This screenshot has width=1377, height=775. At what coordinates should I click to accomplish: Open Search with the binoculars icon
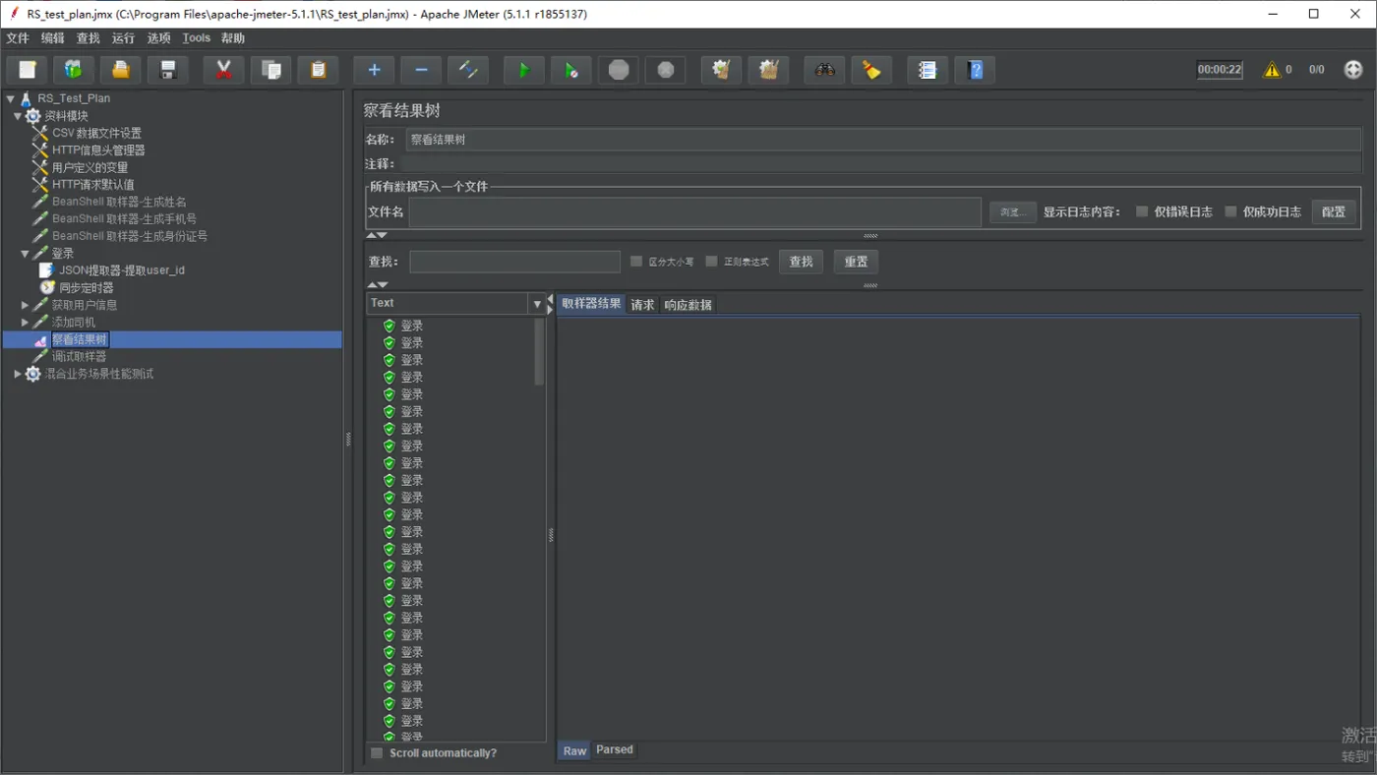[824, 70]
